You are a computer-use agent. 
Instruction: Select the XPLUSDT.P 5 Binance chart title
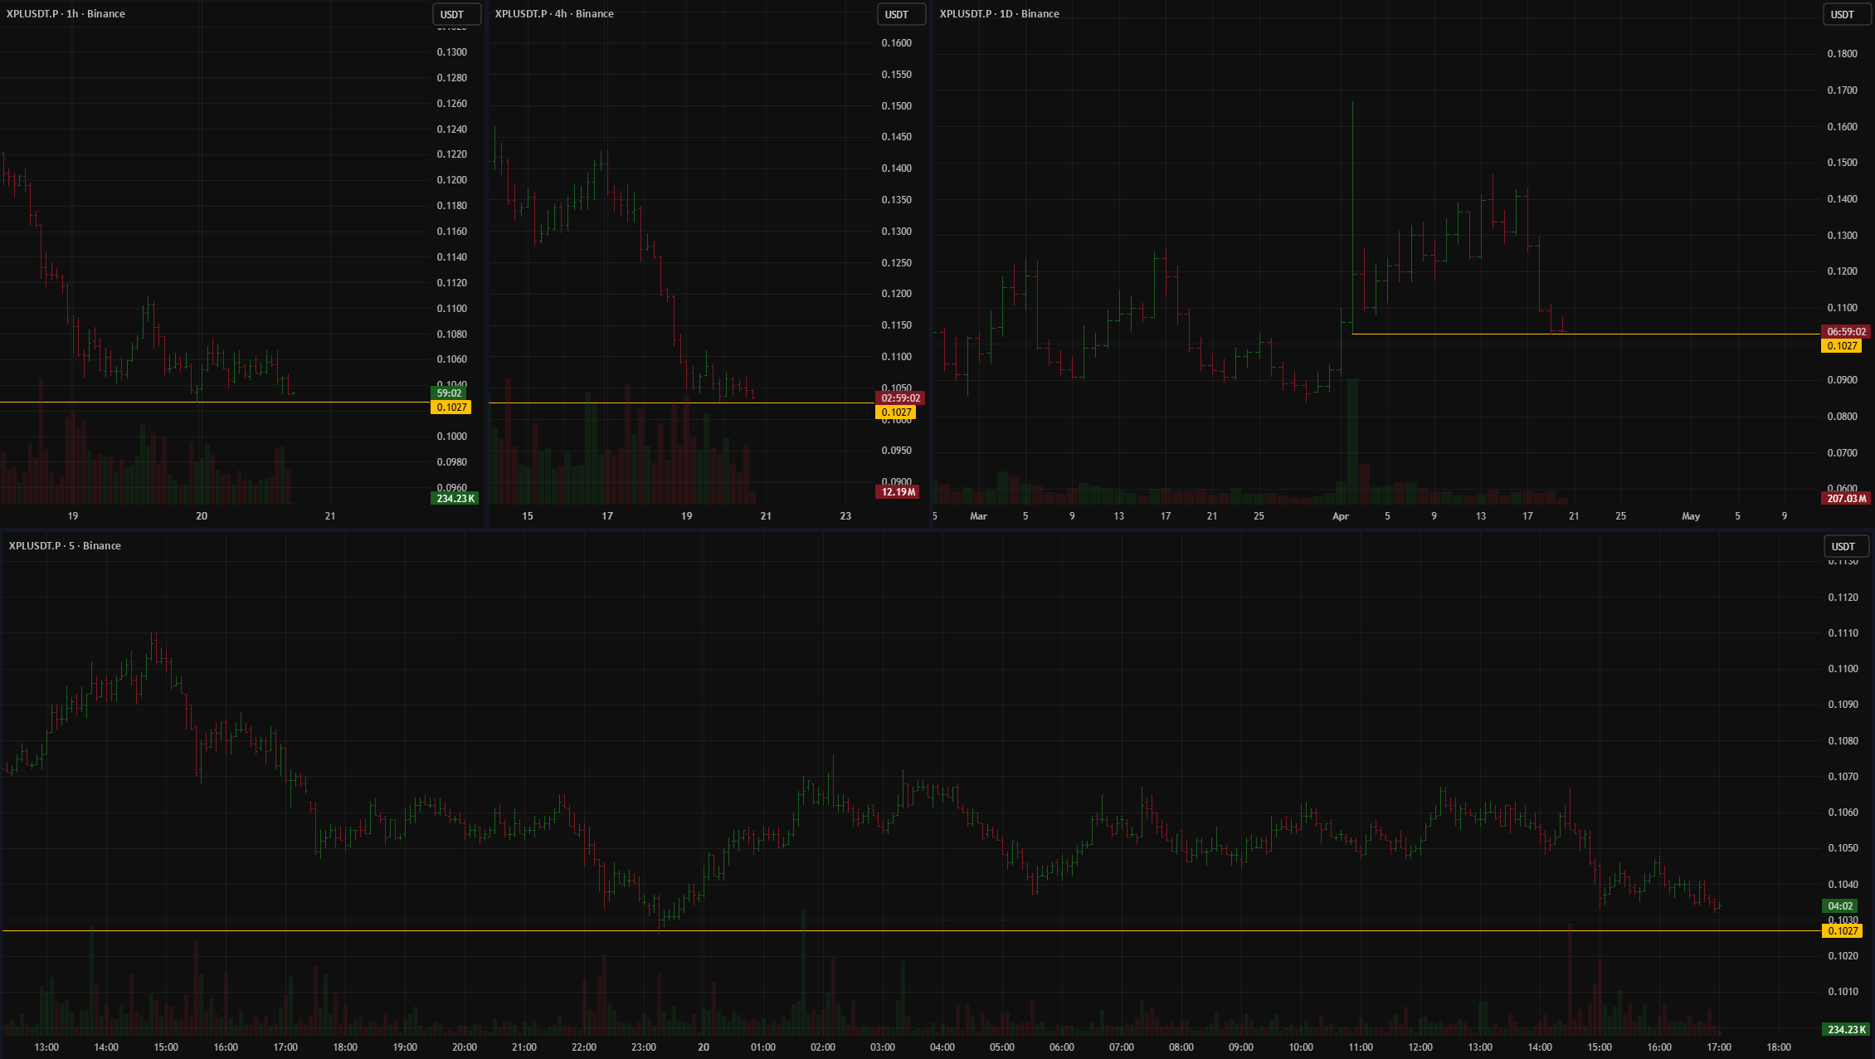point(65,545)
